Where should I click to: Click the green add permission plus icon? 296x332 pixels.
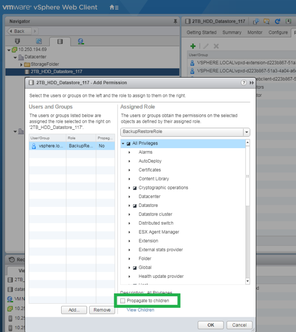tap(193, 46)
